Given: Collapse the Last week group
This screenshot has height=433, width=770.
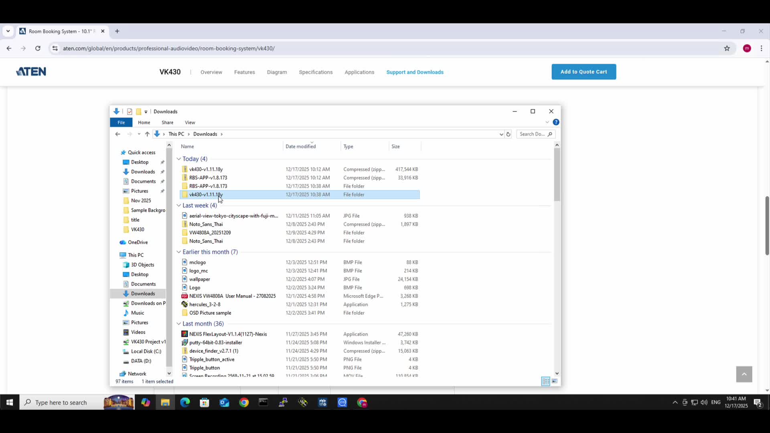Looking at the screenshot, I should click(179, 206).
